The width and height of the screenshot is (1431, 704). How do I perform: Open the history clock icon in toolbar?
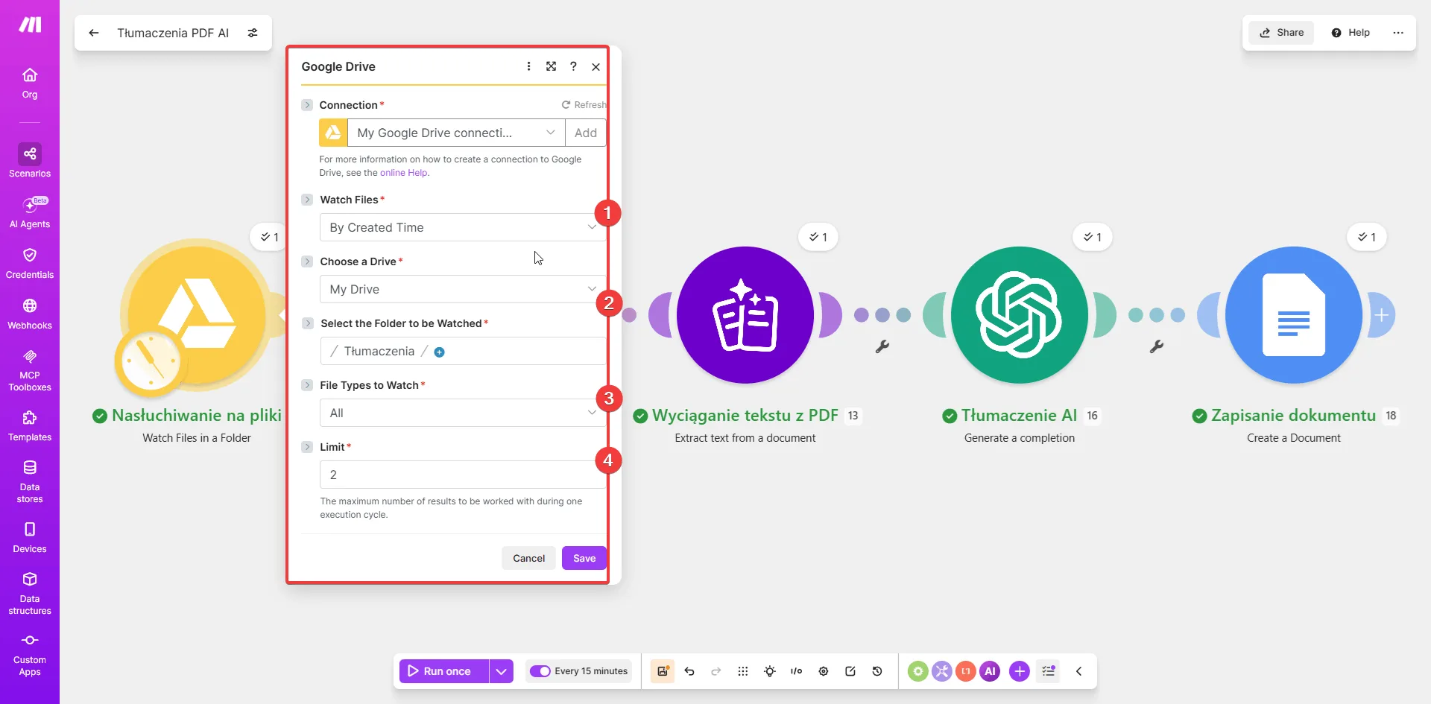(877, 671)
